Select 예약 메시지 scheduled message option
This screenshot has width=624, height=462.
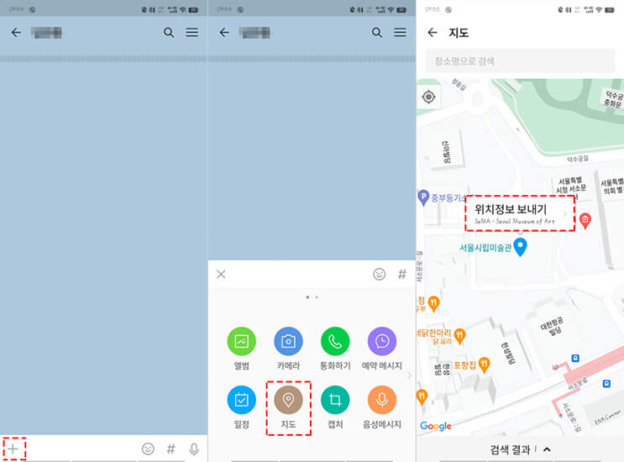point(382,349)
